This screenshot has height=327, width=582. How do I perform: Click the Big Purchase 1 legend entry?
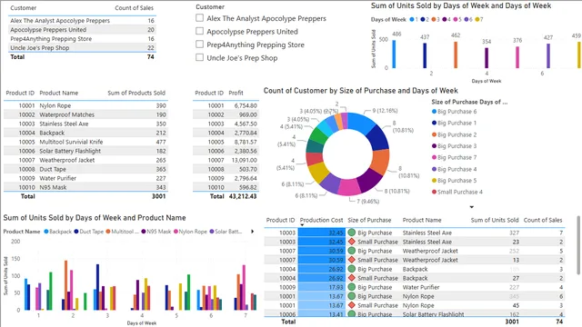click(x=455, y=123)
